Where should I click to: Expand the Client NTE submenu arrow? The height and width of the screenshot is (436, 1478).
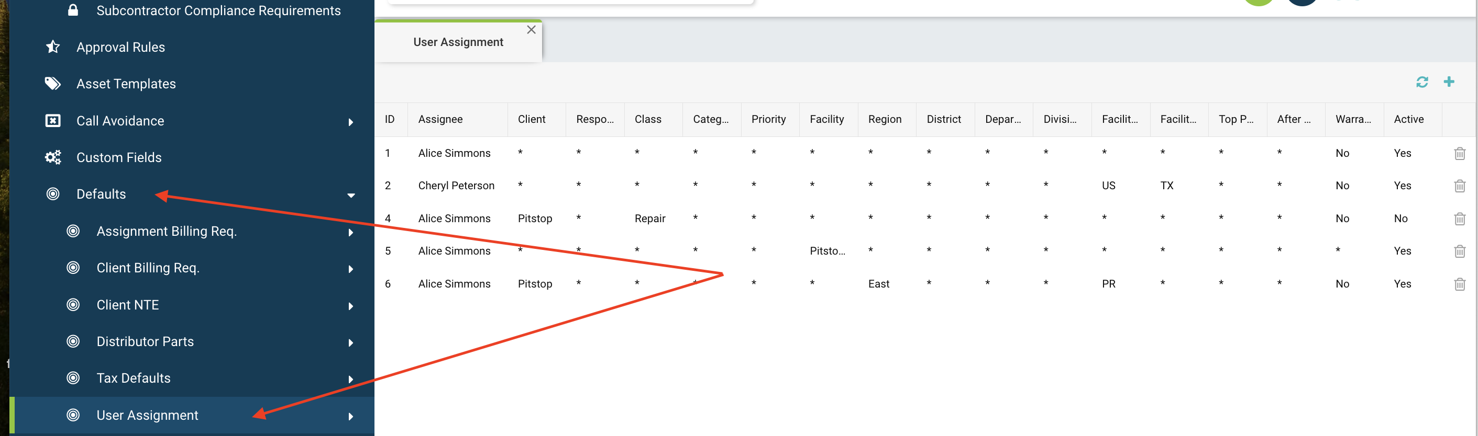[x=350, y=306]
